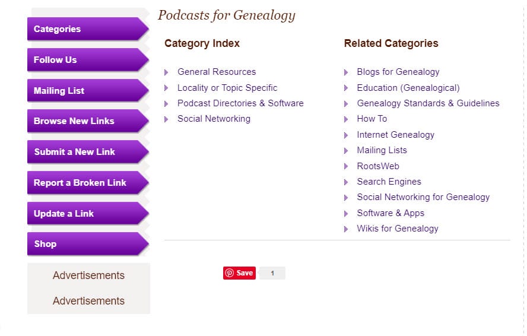Open the Update a Link page

(88, 214)
